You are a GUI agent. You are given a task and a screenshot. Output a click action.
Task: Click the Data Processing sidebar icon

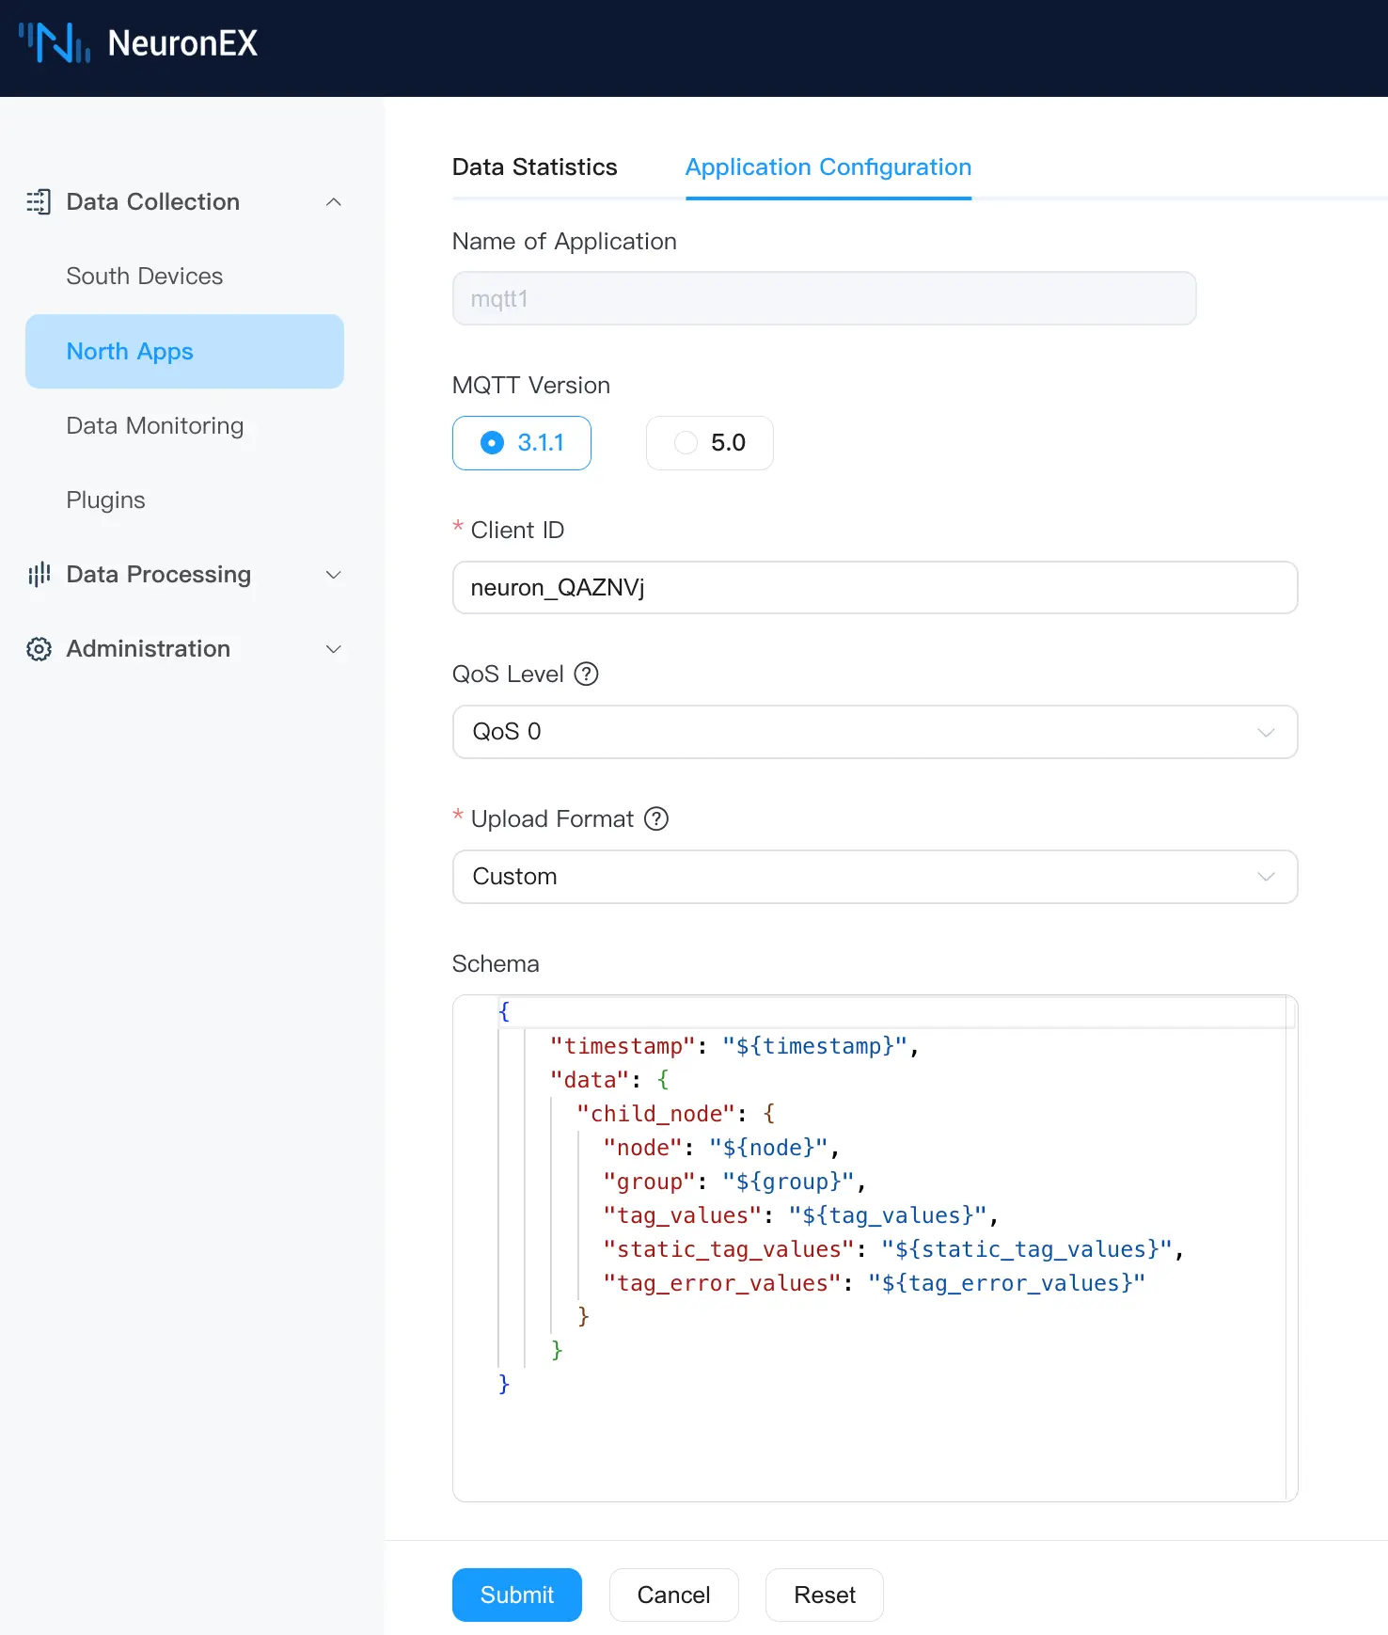[x=39, y=575]
